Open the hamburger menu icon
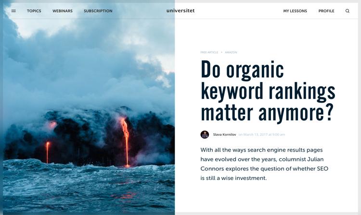Viewport: 361px width, 215px height. [13, 11]
